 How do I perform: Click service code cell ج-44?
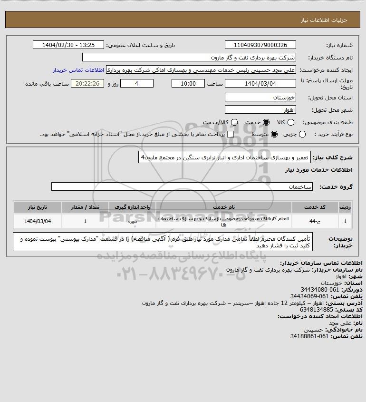pos(315,221)
